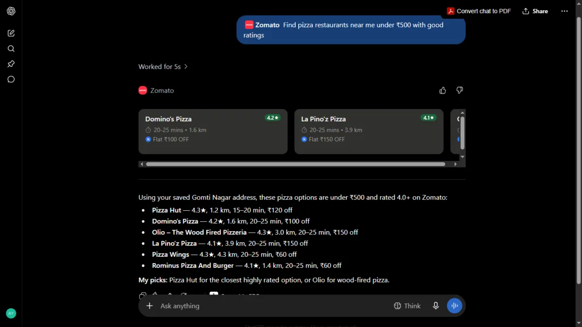582x327 pixels.
Task: Click the Pizza Hut list entry
Action: (222, 210)
